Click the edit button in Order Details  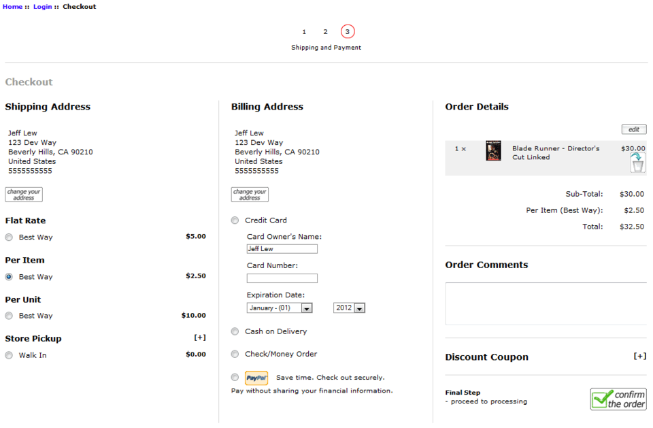pyautogui.click(x=633, y=129)
